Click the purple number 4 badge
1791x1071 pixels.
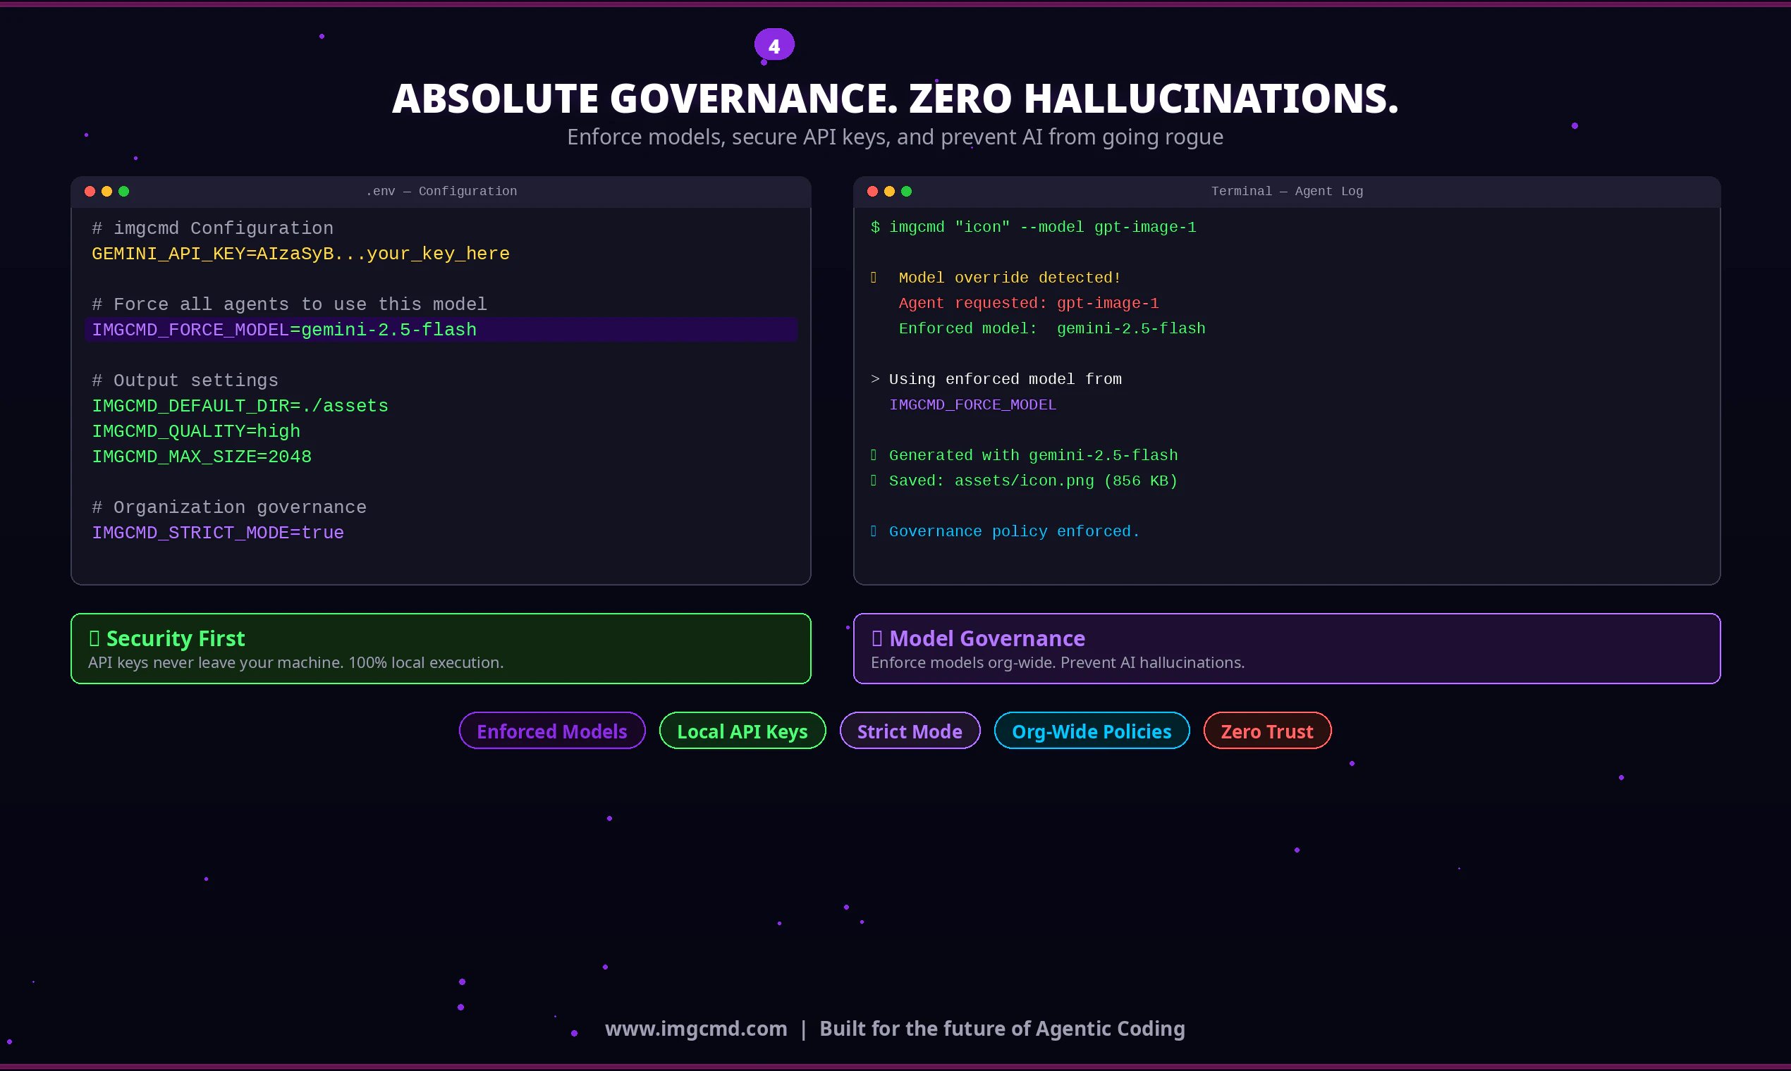[x=774, y=46]
